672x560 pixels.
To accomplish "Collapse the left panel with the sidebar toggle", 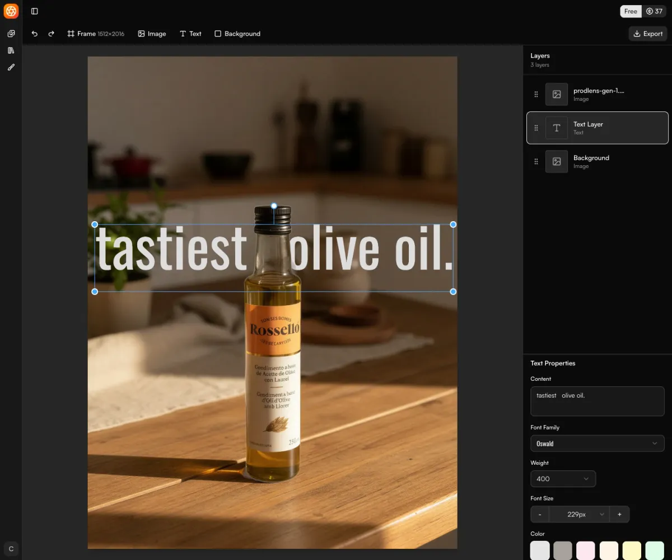I will [34, 11].
